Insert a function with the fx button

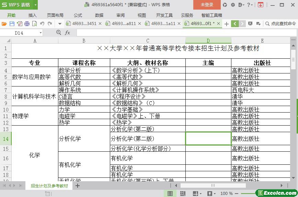(67, 33)
